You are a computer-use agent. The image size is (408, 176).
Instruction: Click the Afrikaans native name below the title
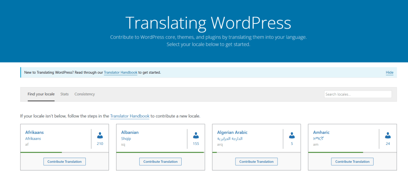(x=33, y=138)
